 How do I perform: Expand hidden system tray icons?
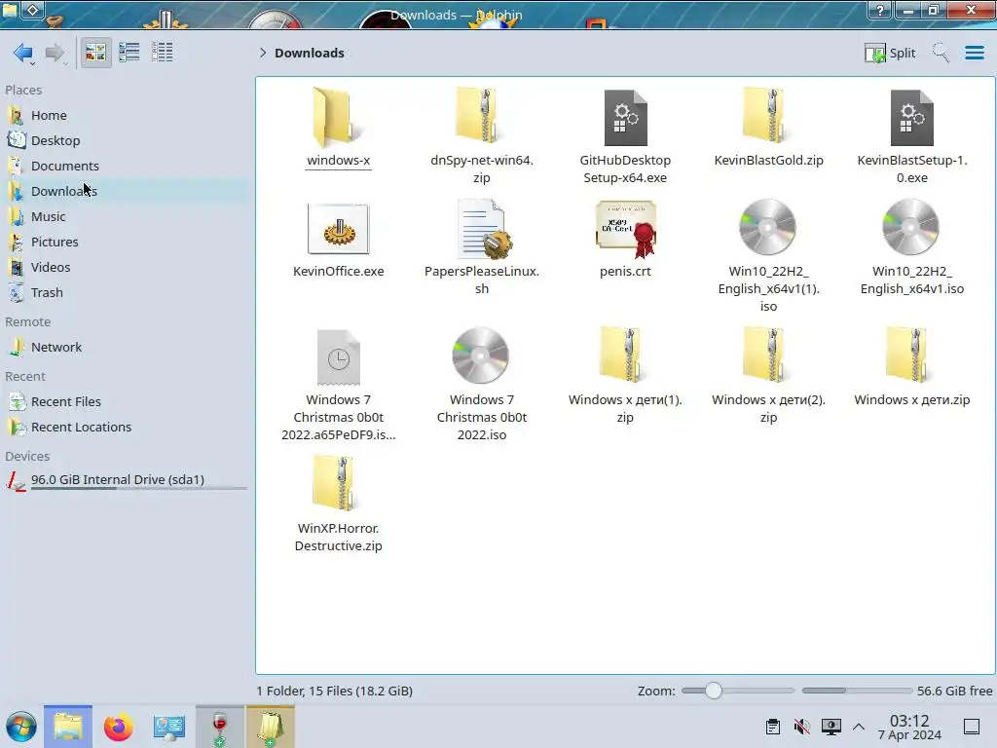(x=859, y=727)
